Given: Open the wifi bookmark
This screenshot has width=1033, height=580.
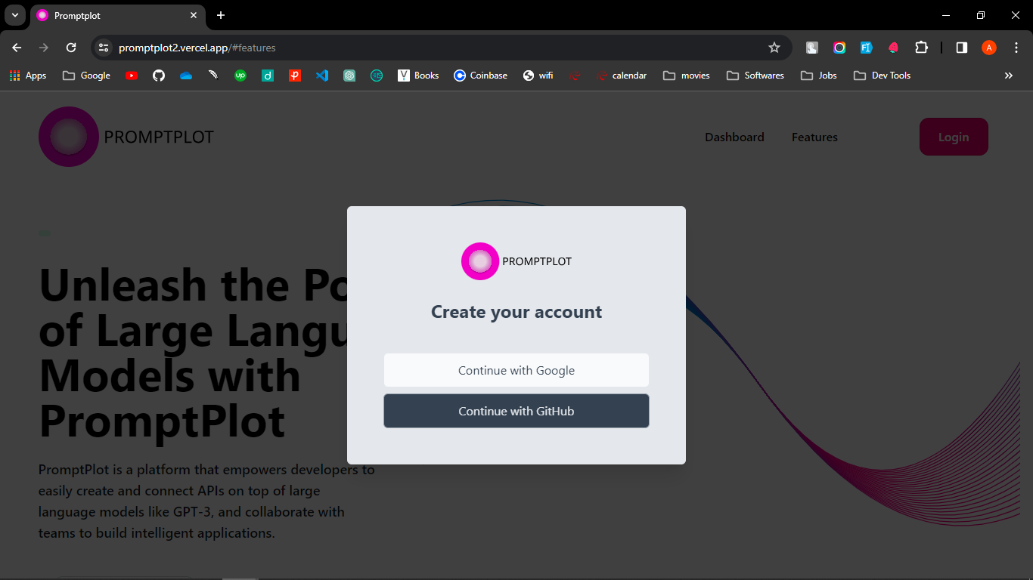Looking at the screenshot, I should (x=538, y=76).
